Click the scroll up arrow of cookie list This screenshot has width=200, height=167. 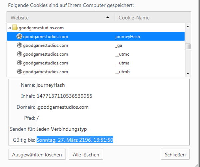pyautogui.click(x=188, y=26)
